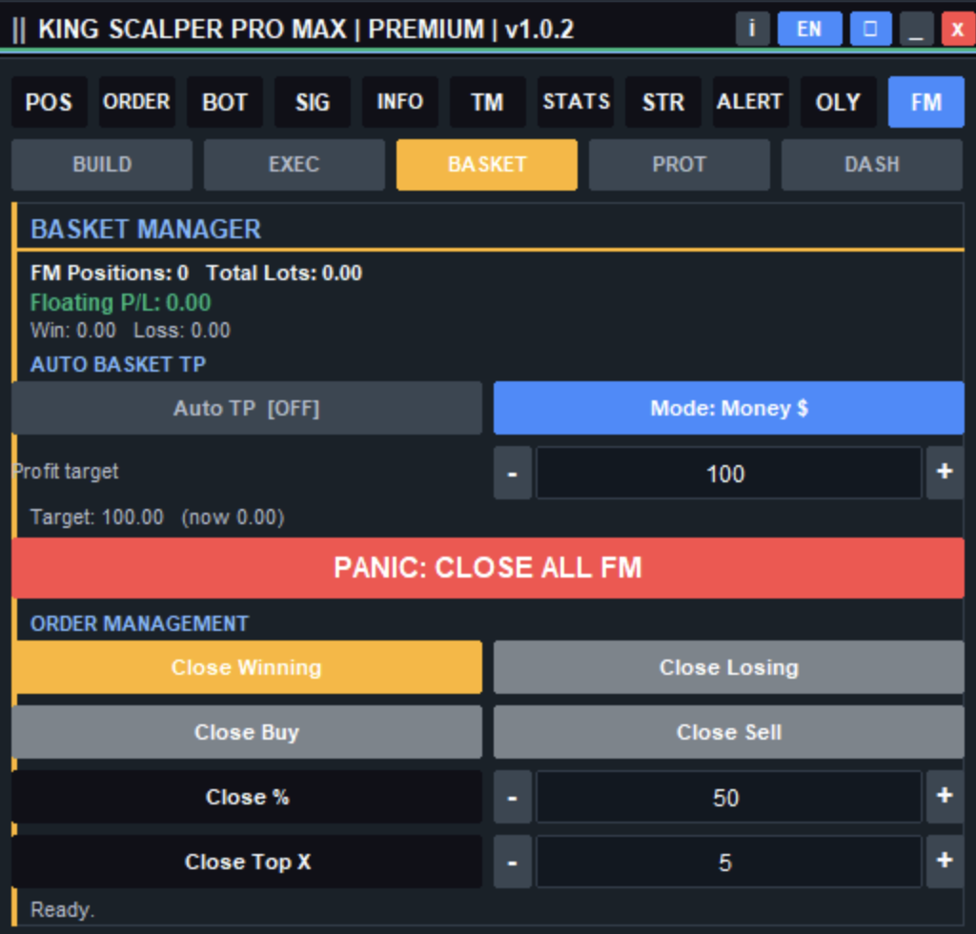Switch to the EXEC sub-tab
Viewport: 976px width, 934px height.
295,164
